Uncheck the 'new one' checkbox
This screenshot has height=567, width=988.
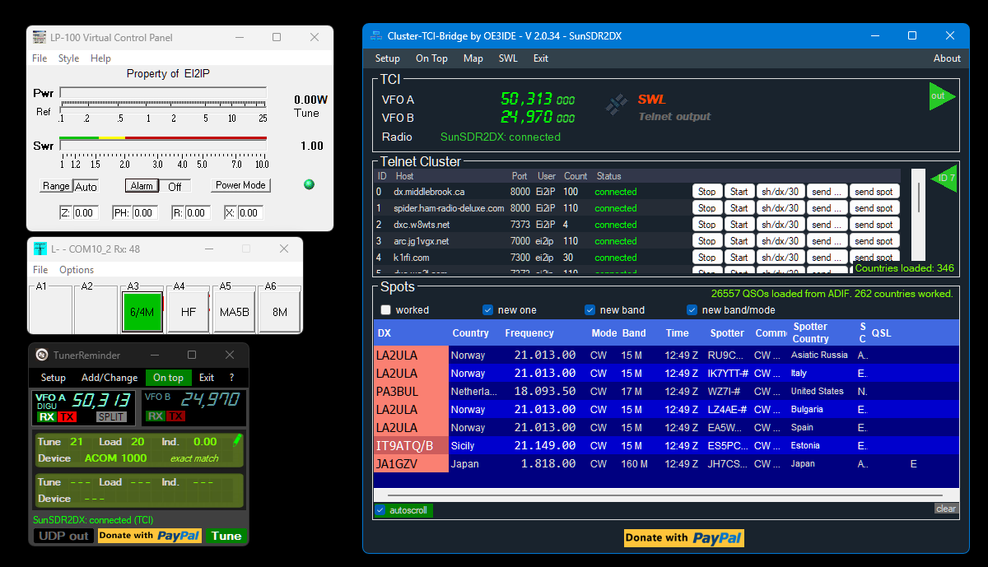point(487,310)
